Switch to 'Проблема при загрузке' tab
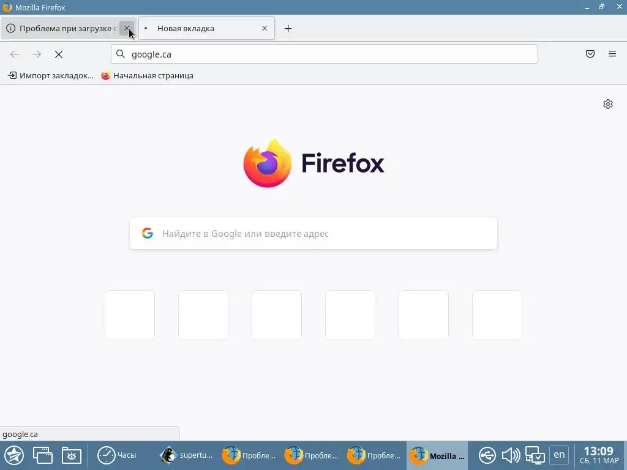Image resolution: width=627 pixels, height=470 pixels. click(69, 28)
